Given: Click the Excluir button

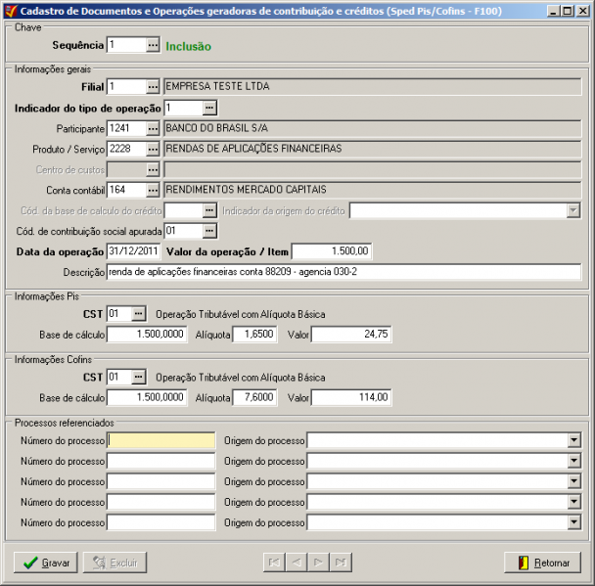Looking at the screenshot, I should point(114,563).
